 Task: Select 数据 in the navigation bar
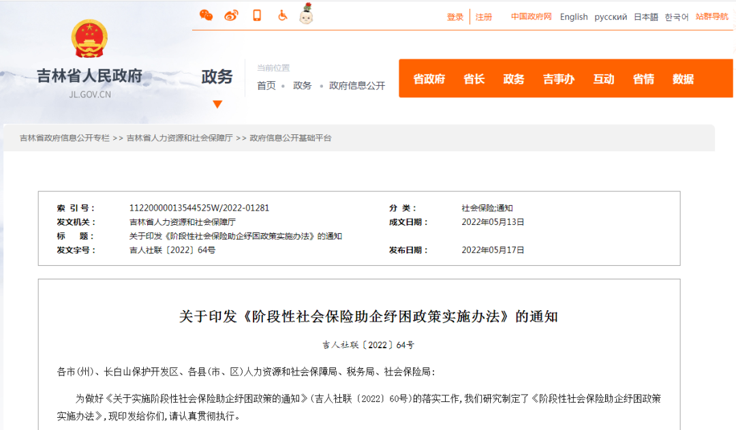coord(683,79)
